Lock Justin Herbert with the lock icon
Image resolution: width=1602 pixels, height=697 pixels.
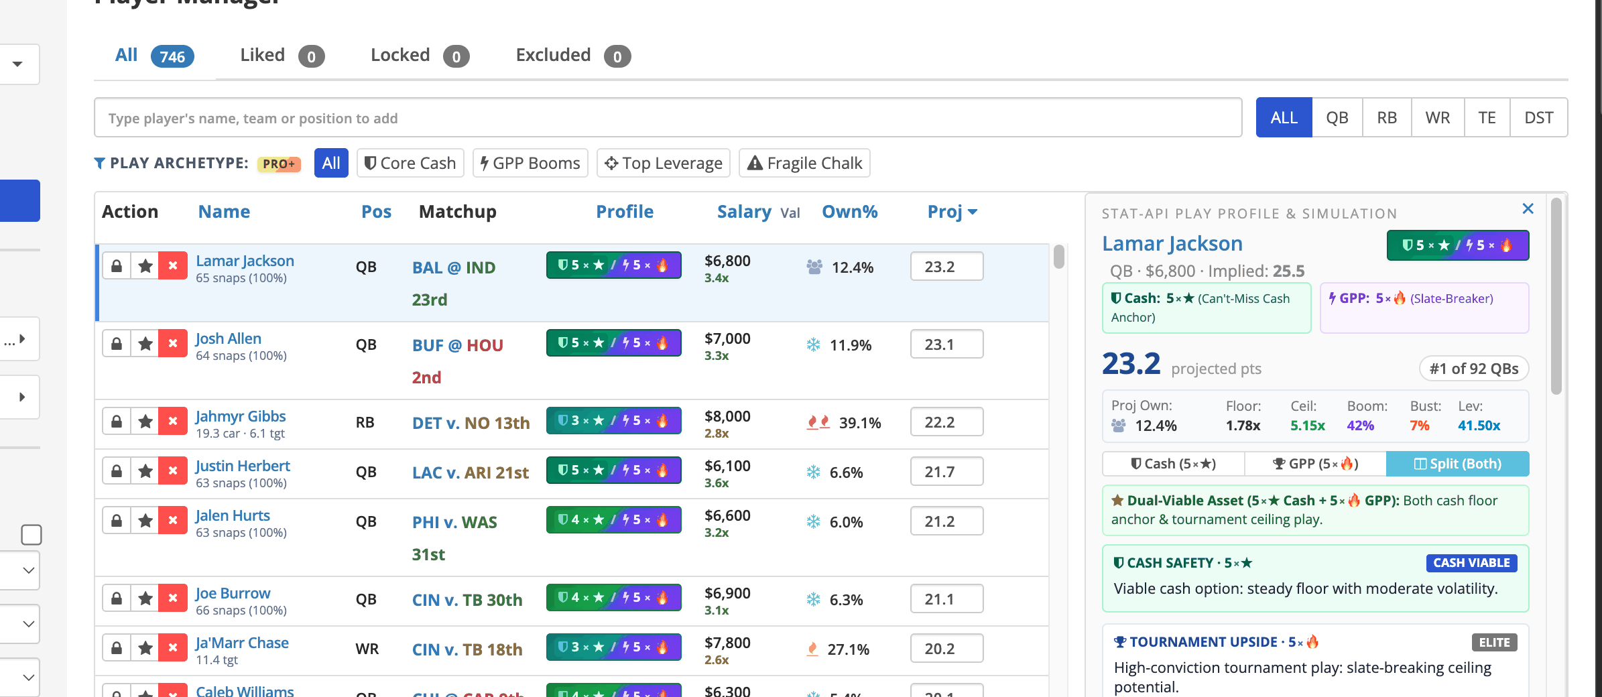[117, 471]
